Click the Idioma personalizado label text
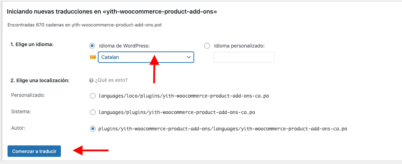This screenshot has width=402, height=164. click(239, 46)
